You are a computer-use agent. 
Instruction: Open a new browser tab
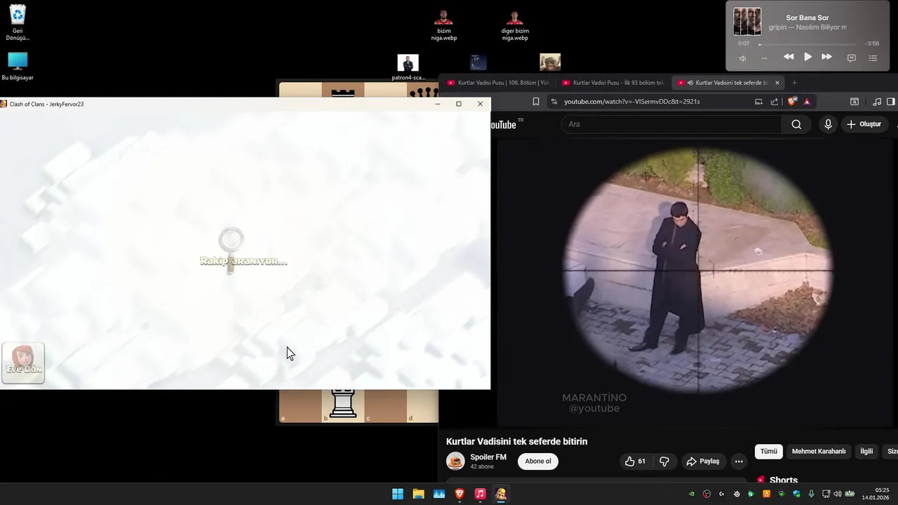click(x=794, y=83)
